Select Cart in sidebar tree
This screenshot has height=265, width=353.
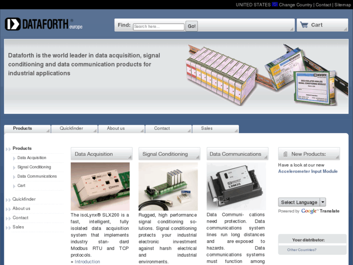pos(21,185)
